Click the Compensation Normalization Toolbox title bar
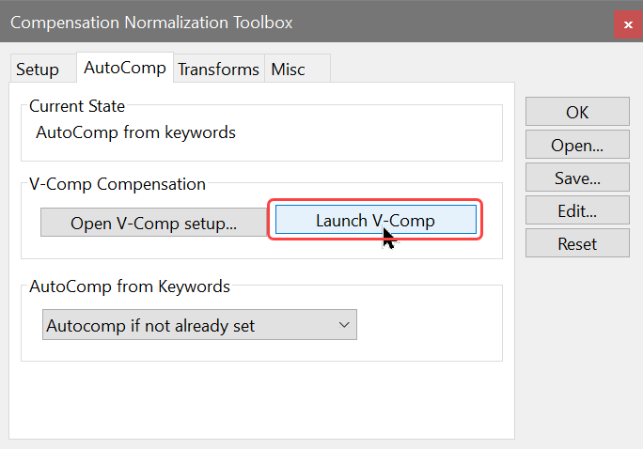The height and width of the screenshot is (449, 643). 282,22
